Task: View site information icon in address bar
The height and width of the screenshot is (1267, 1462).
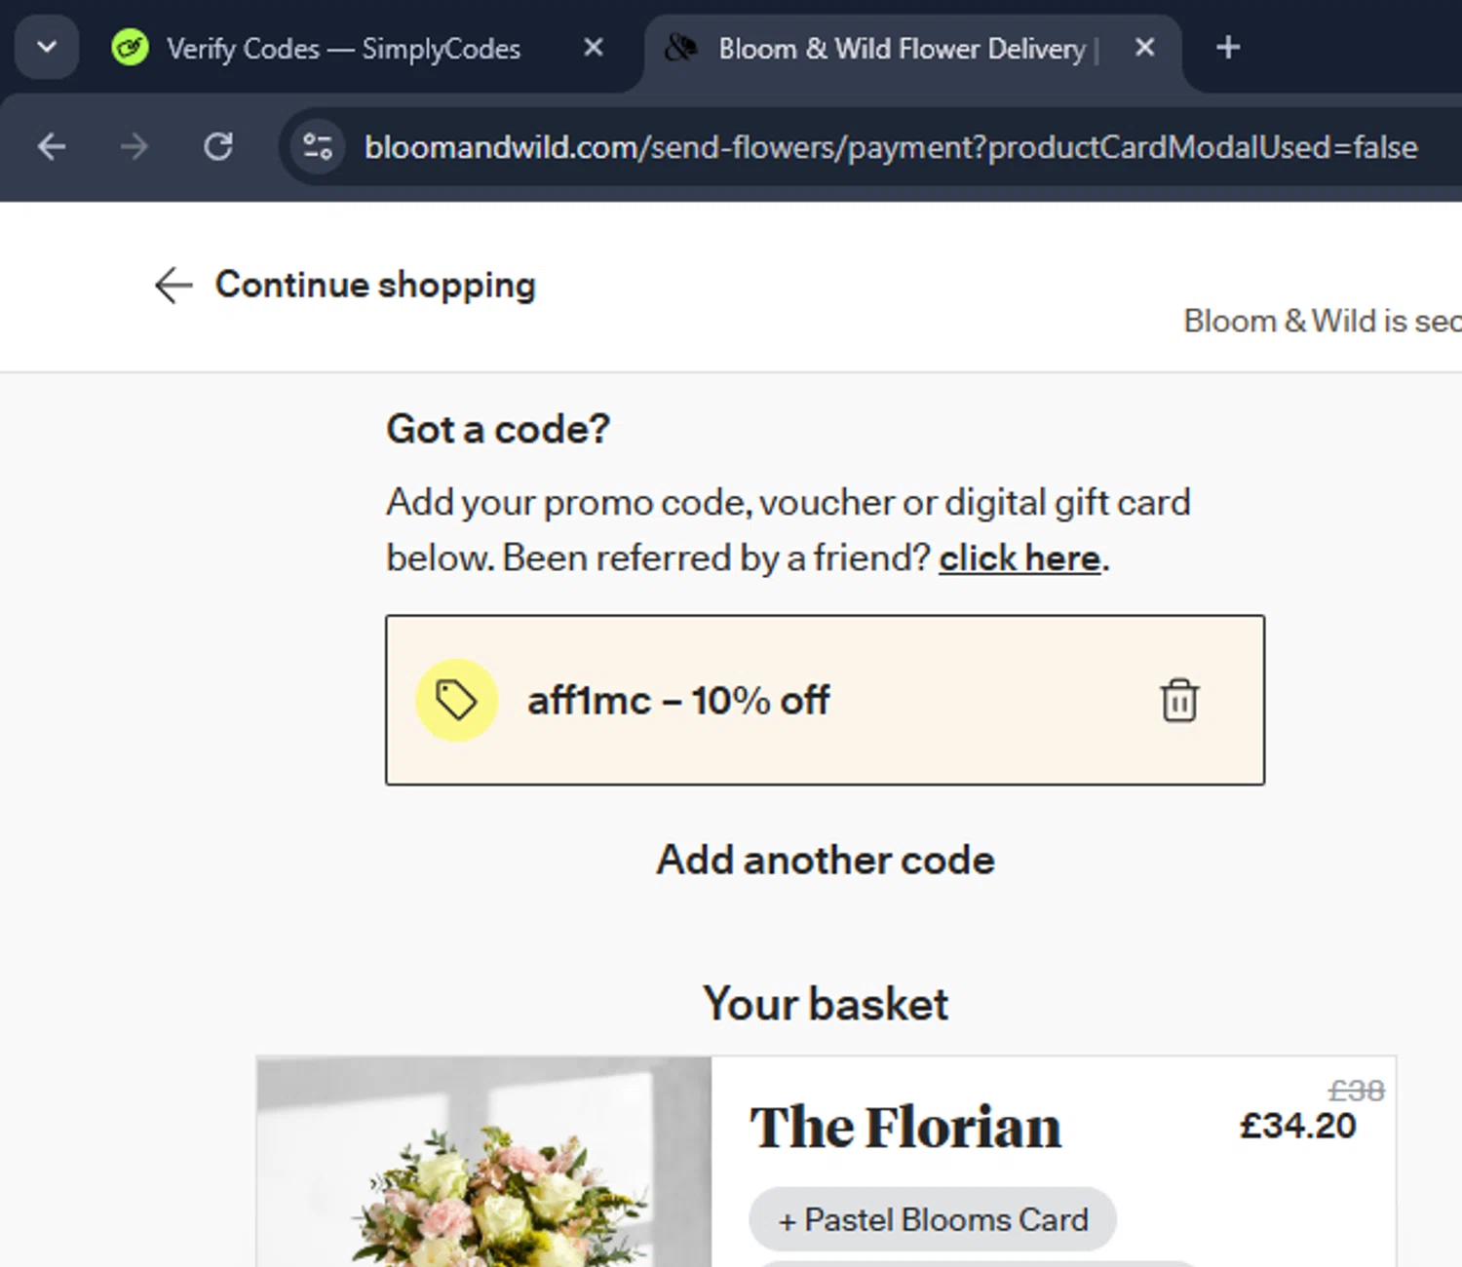Action: point(318,147)
